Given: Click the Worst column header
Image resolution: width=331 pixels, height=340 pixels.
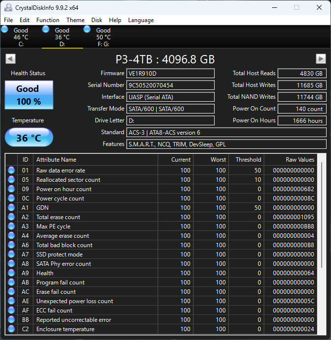Looking at the screenshot, I should pyautogui.click(x=211, y=160).
